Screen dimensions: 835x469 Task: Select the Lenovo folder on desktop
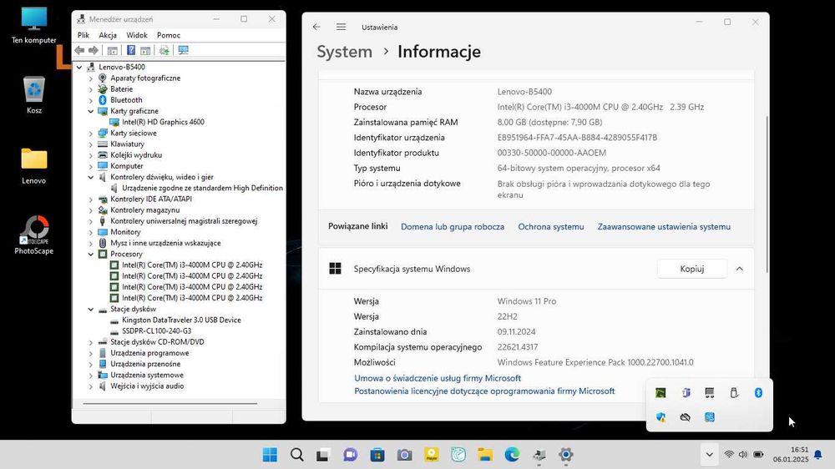pyautogui.click(x=34, y=165)
